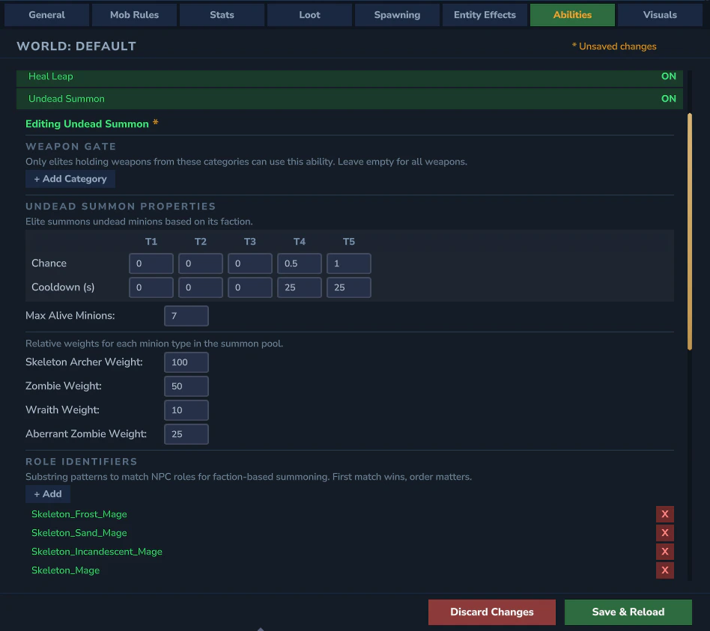The height and width of the screenshot is (631, 710).
Task: Toggle the Undead Summon ON switch
Action: (x=668, y=99)
